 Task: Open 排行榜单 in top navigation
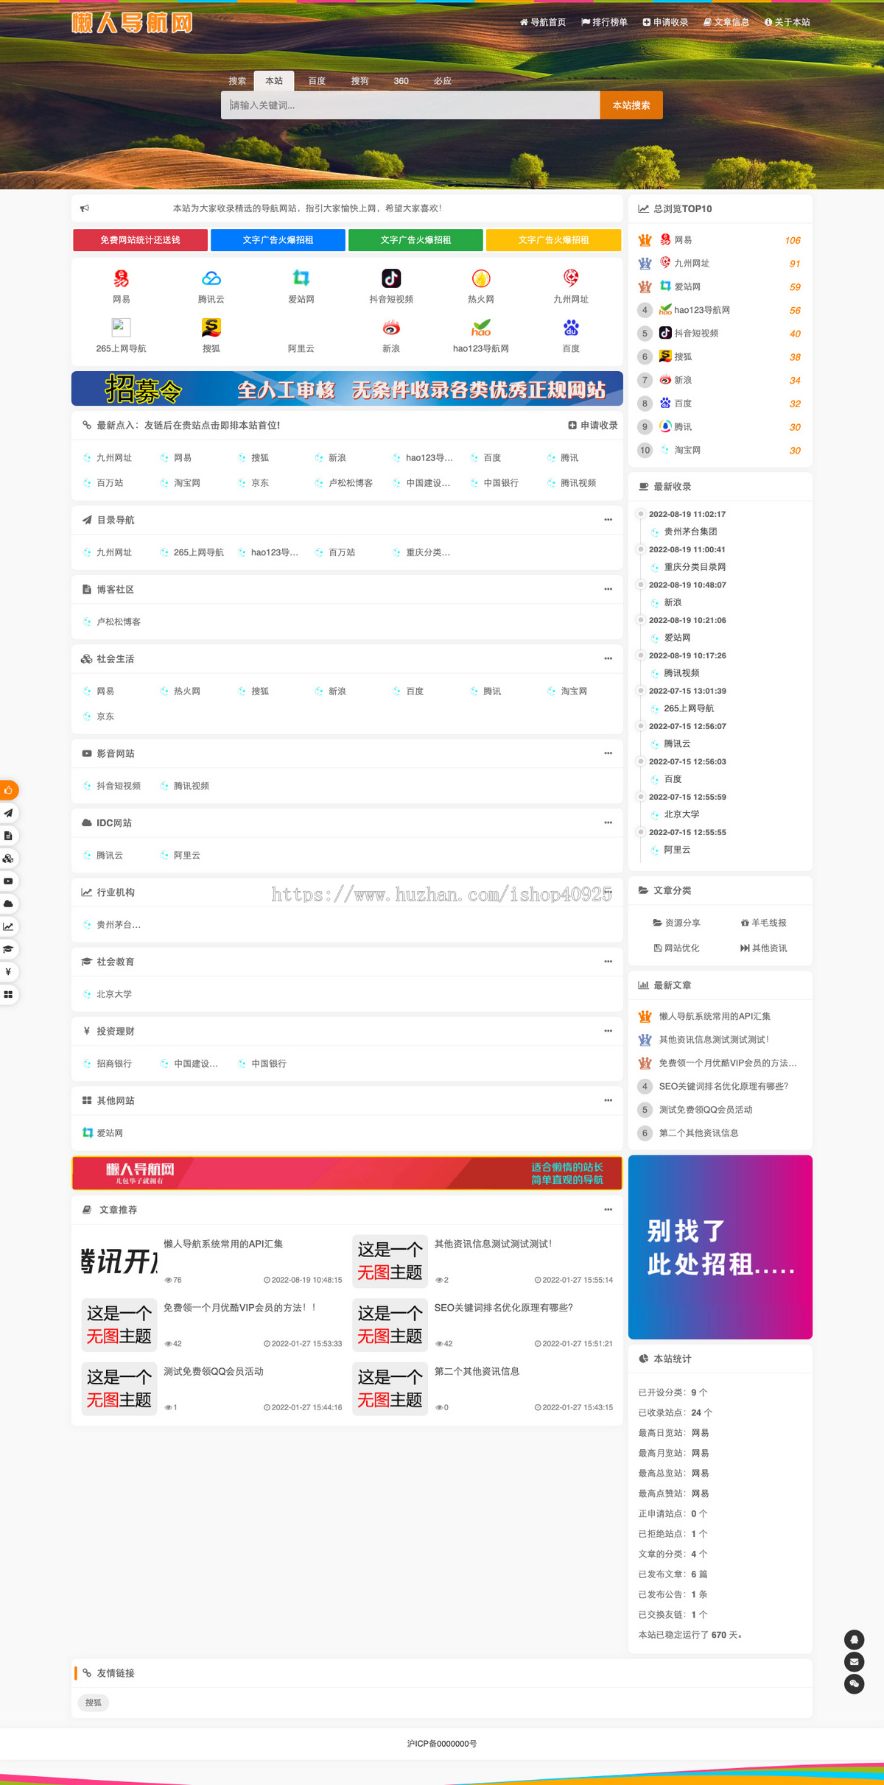pyautogui.click(x=604, y=22)
